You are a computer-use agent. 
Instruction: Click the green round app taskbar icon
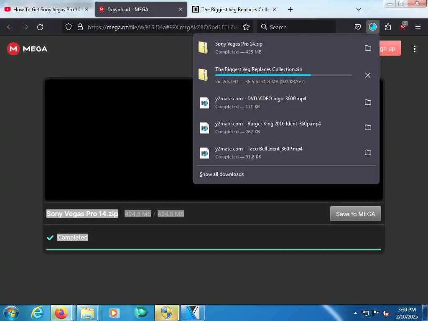pos(140,313)
